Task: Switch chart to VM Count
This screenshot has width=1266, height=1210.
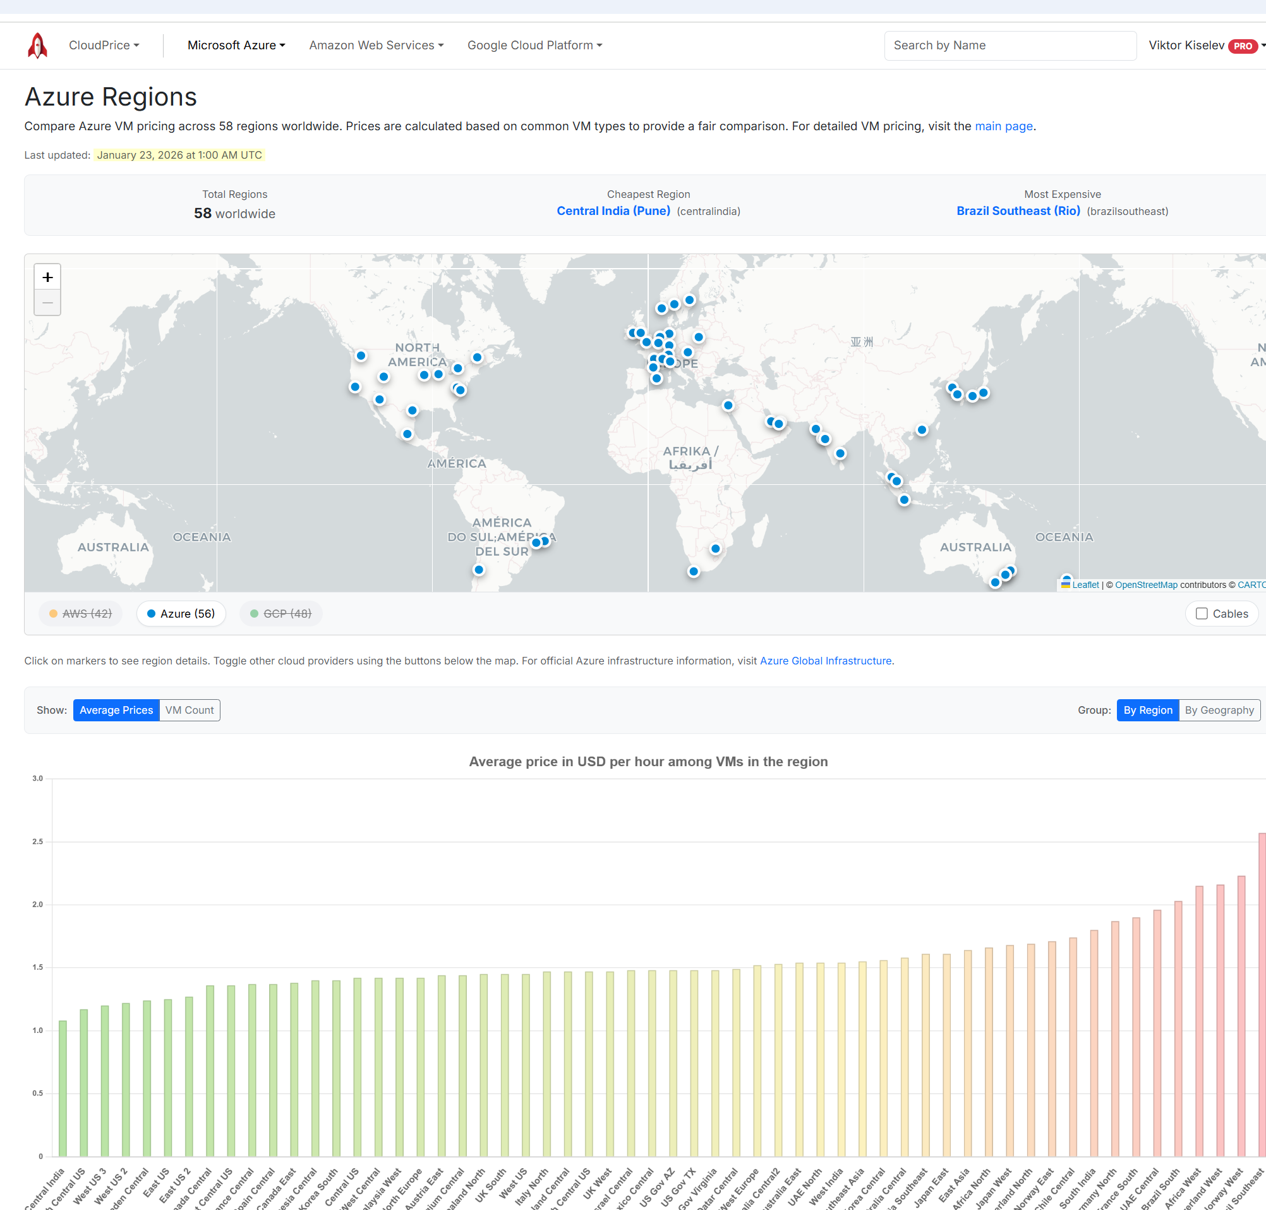Action: 190,709
